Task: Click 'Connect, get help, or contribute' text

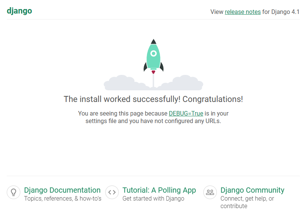Action: [247, 202]
